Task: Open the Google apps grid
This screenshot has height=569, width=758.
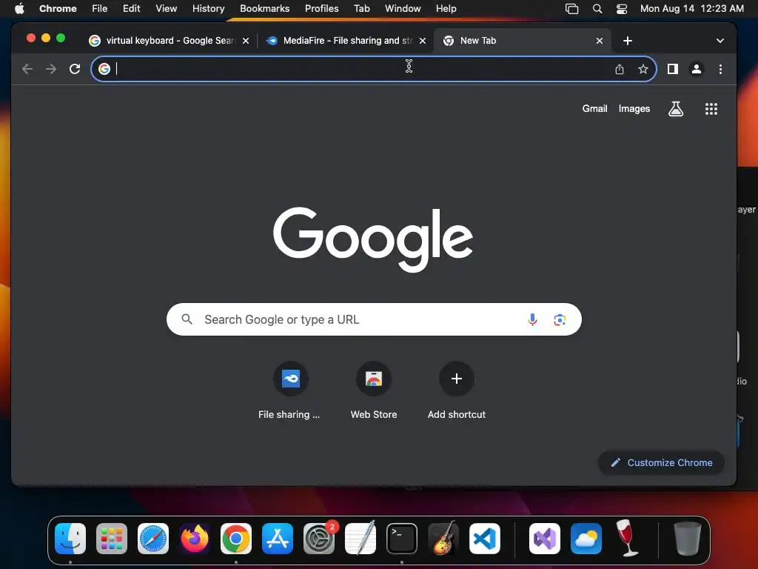Action: click(x=711, y=109)
